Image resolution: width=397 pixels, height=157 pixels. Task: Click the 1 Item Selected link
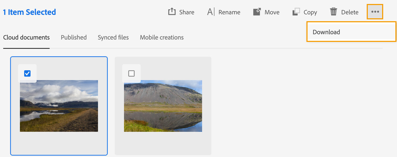pos(29,12)
